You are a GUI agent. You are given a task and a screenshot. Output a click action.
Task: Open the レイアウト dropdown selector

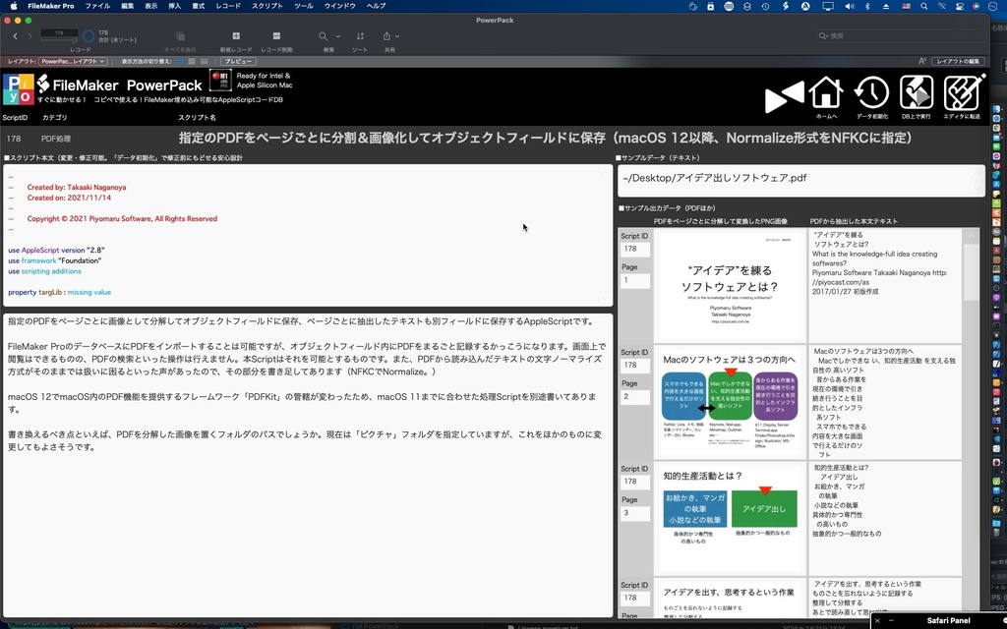(72, 61)
